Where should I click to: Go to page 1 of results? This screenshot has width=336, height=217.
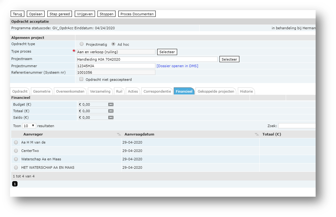[15, 184]
